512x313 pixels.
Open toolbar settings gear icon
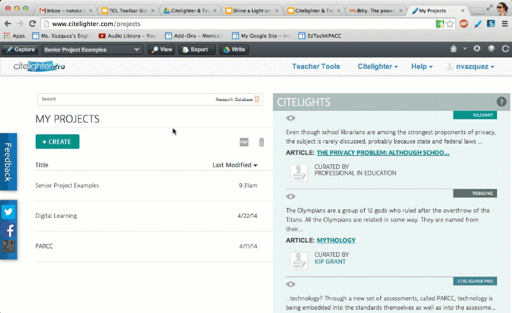(x=477, y=49)
